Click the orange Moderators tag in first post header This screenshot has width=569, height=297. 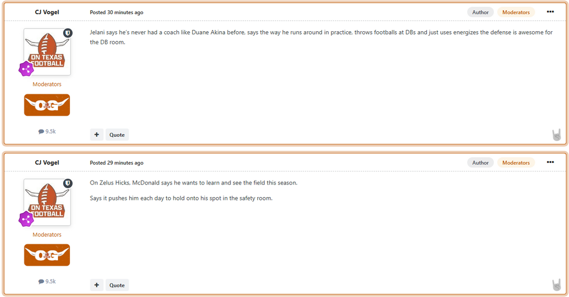click(516, 12)
